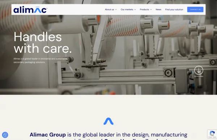This screenshot has height=140, width=217.
Task: Expand the Products chevron
Action: click(151, 9)
